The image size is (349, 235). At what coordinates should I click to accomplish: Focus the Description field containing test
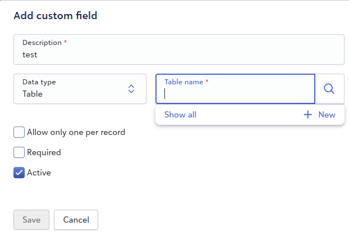pyautogui.click(x=178, y=55)
